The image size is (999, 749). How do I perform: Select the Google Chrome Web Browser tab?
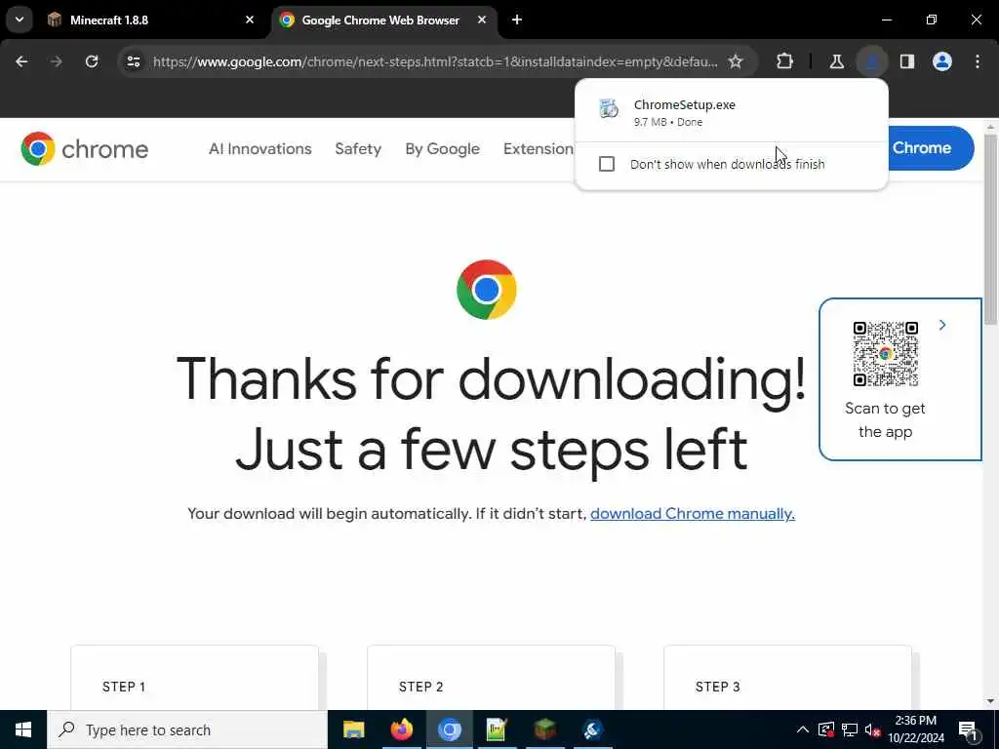point(384,20)
